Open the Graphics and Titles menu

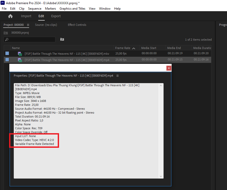[72, 8]
